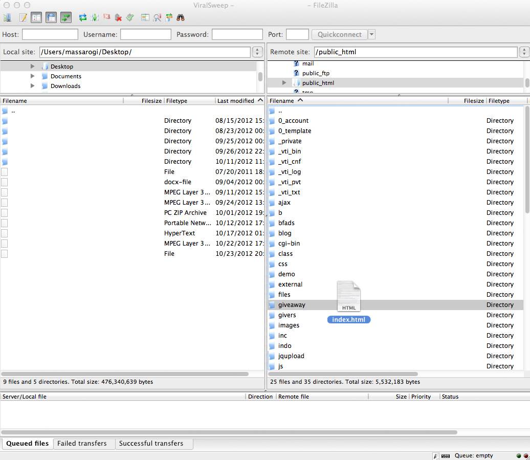Click inside the Password field
The image size is (530, 460).
point(237,34)
